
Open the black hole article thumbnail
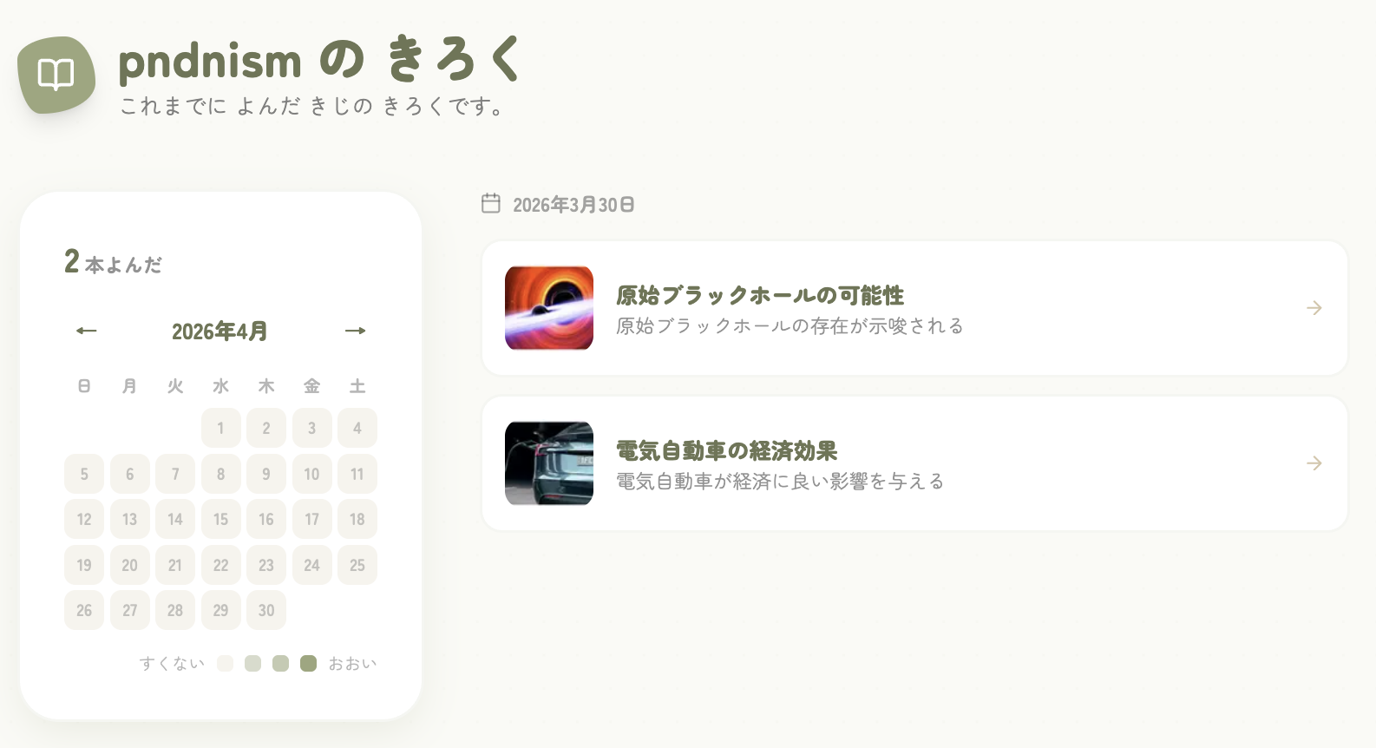[549, 308]
